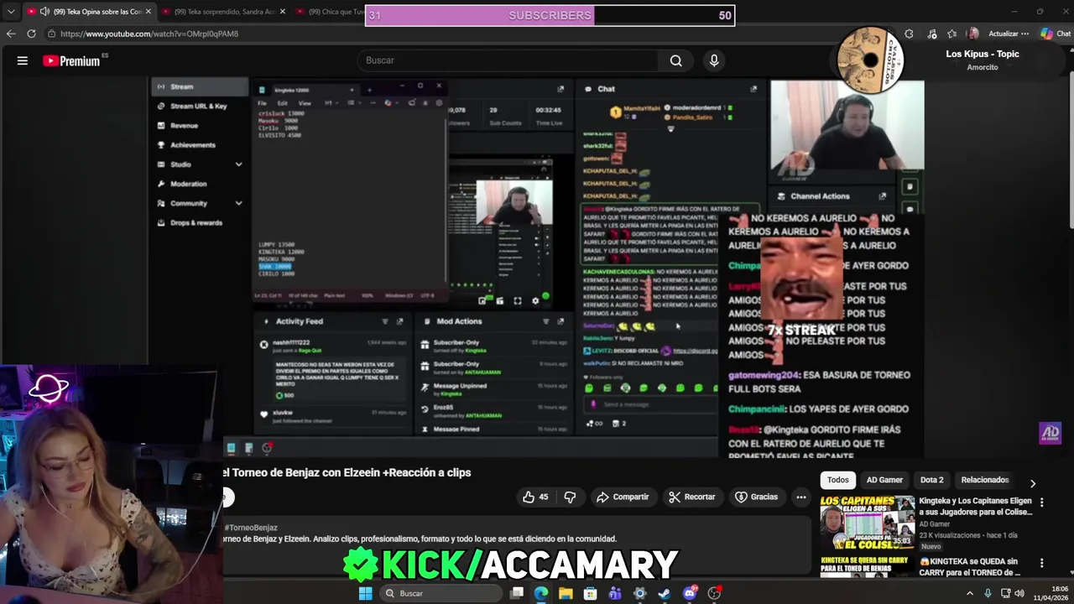The width and height of the screenshot is (1074, 604).
Task: Go back with browser back arrow
Action: click(x=10, y=34)
